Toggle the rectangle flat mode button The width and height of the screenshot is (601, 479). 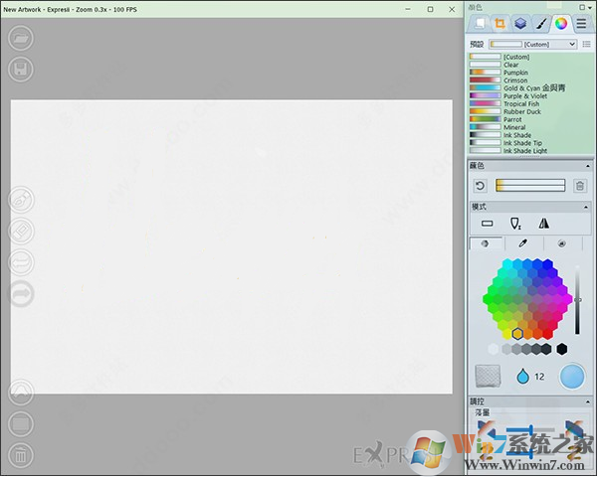point(487,224)
